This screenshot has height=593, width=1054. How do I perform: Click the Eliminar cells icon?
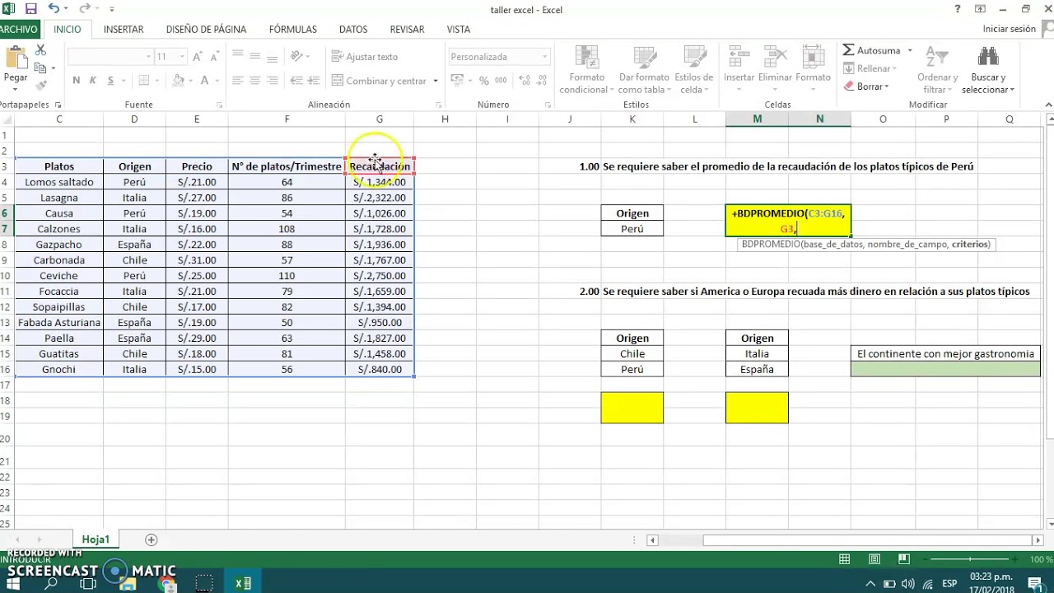(x=775, y=57)
